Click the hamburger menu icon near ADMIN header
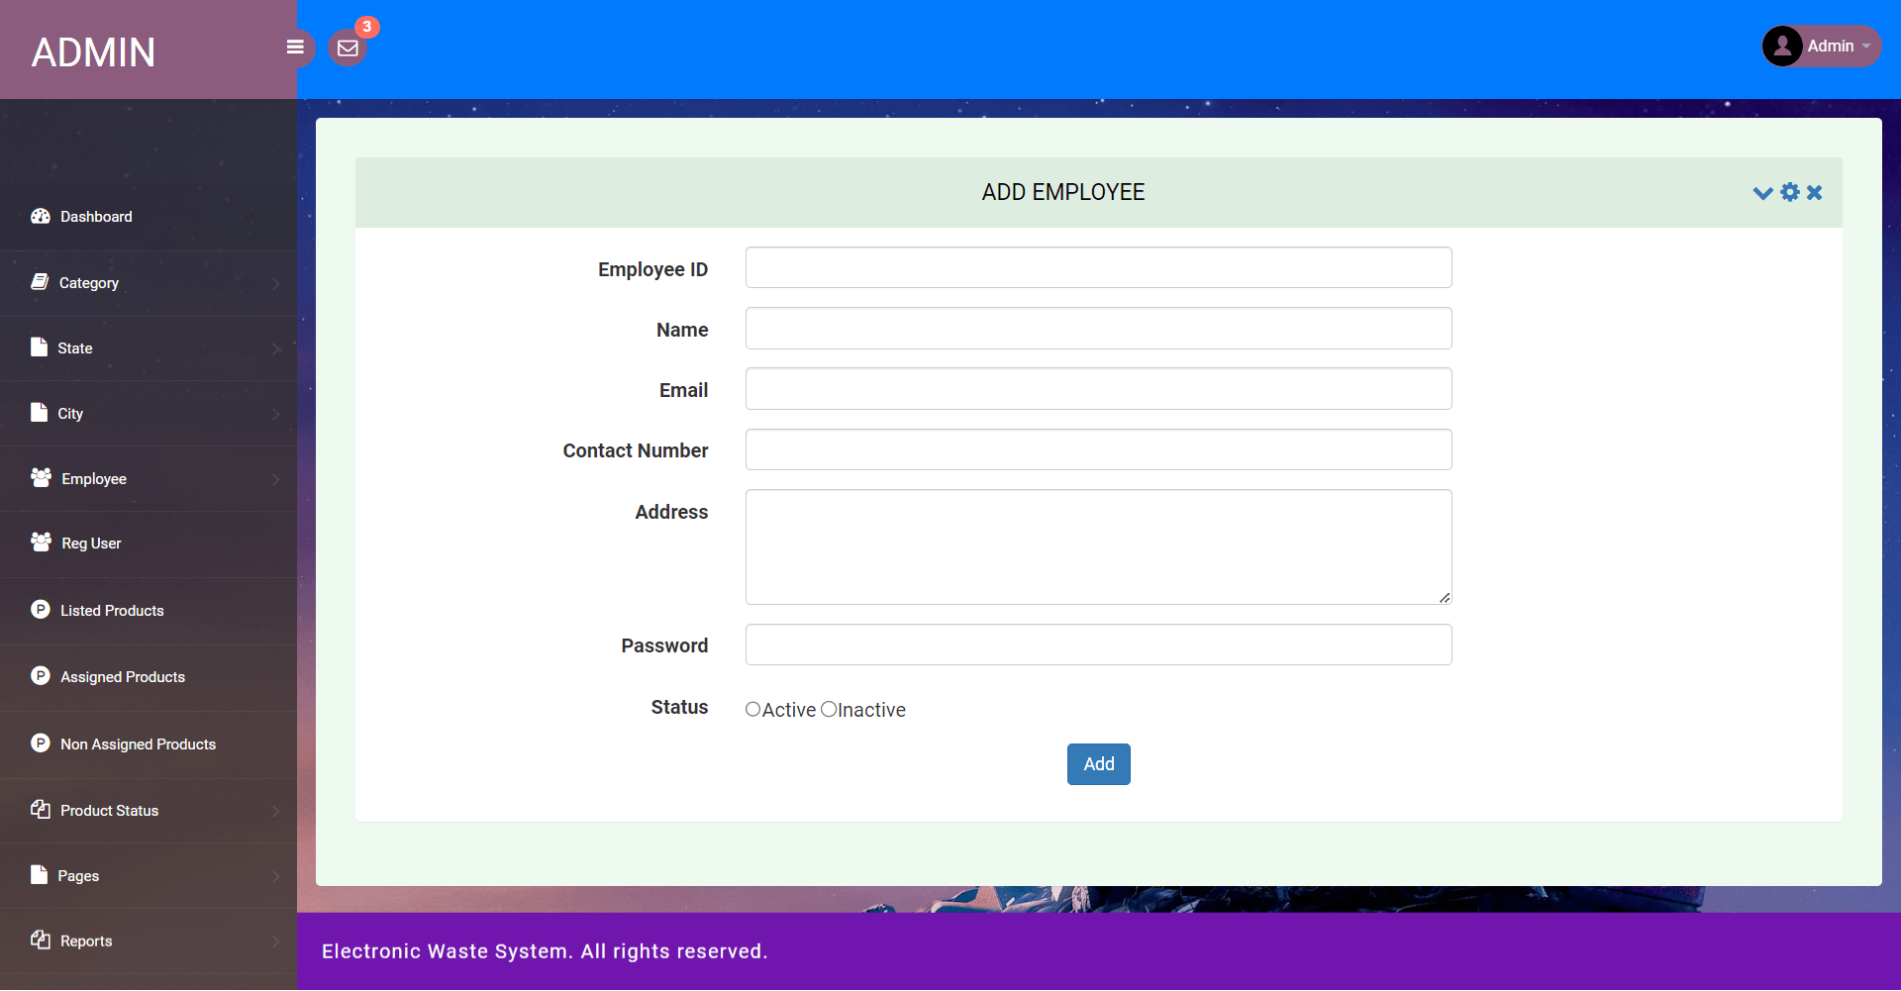This screenshot has width=1901, height=991. pos(294,47)
